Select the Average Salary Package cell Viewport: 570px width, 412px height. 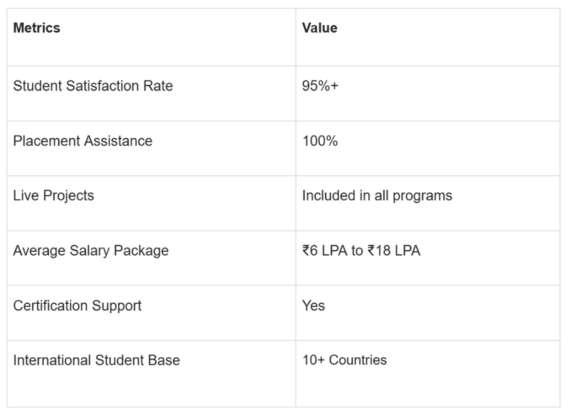point(91,250)
